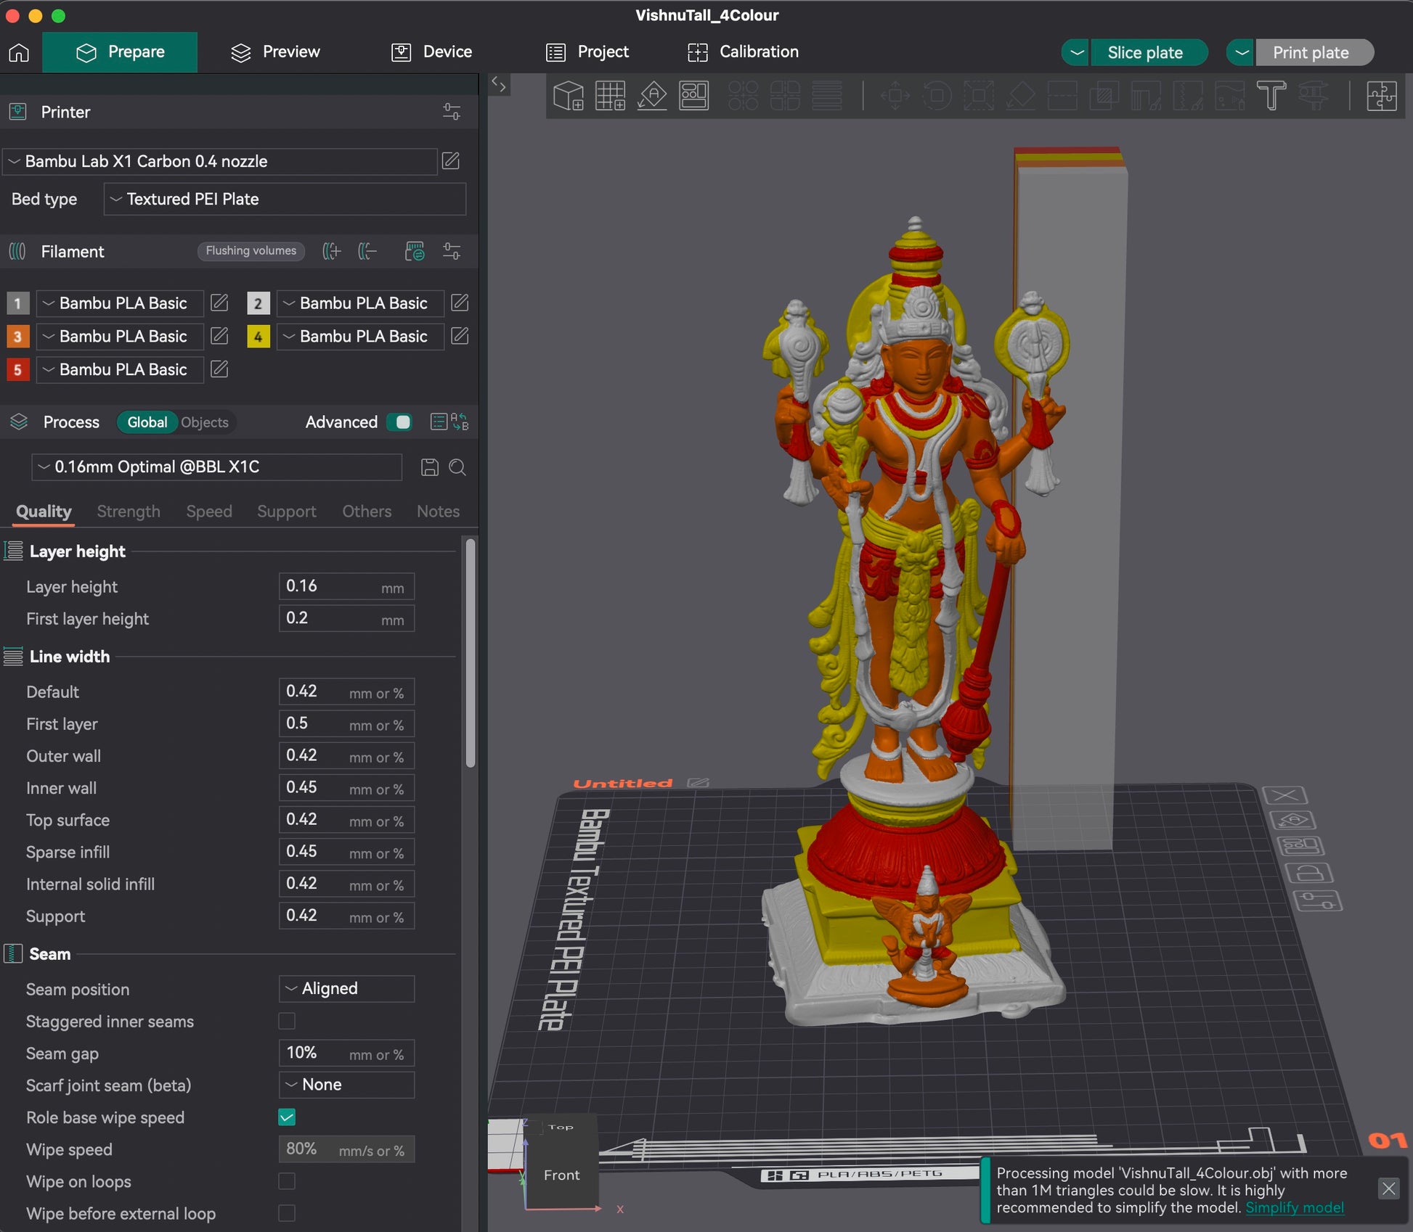Search process settings with magnifier icon
The image size is (1413, 1232).
[x=457, y=467]
